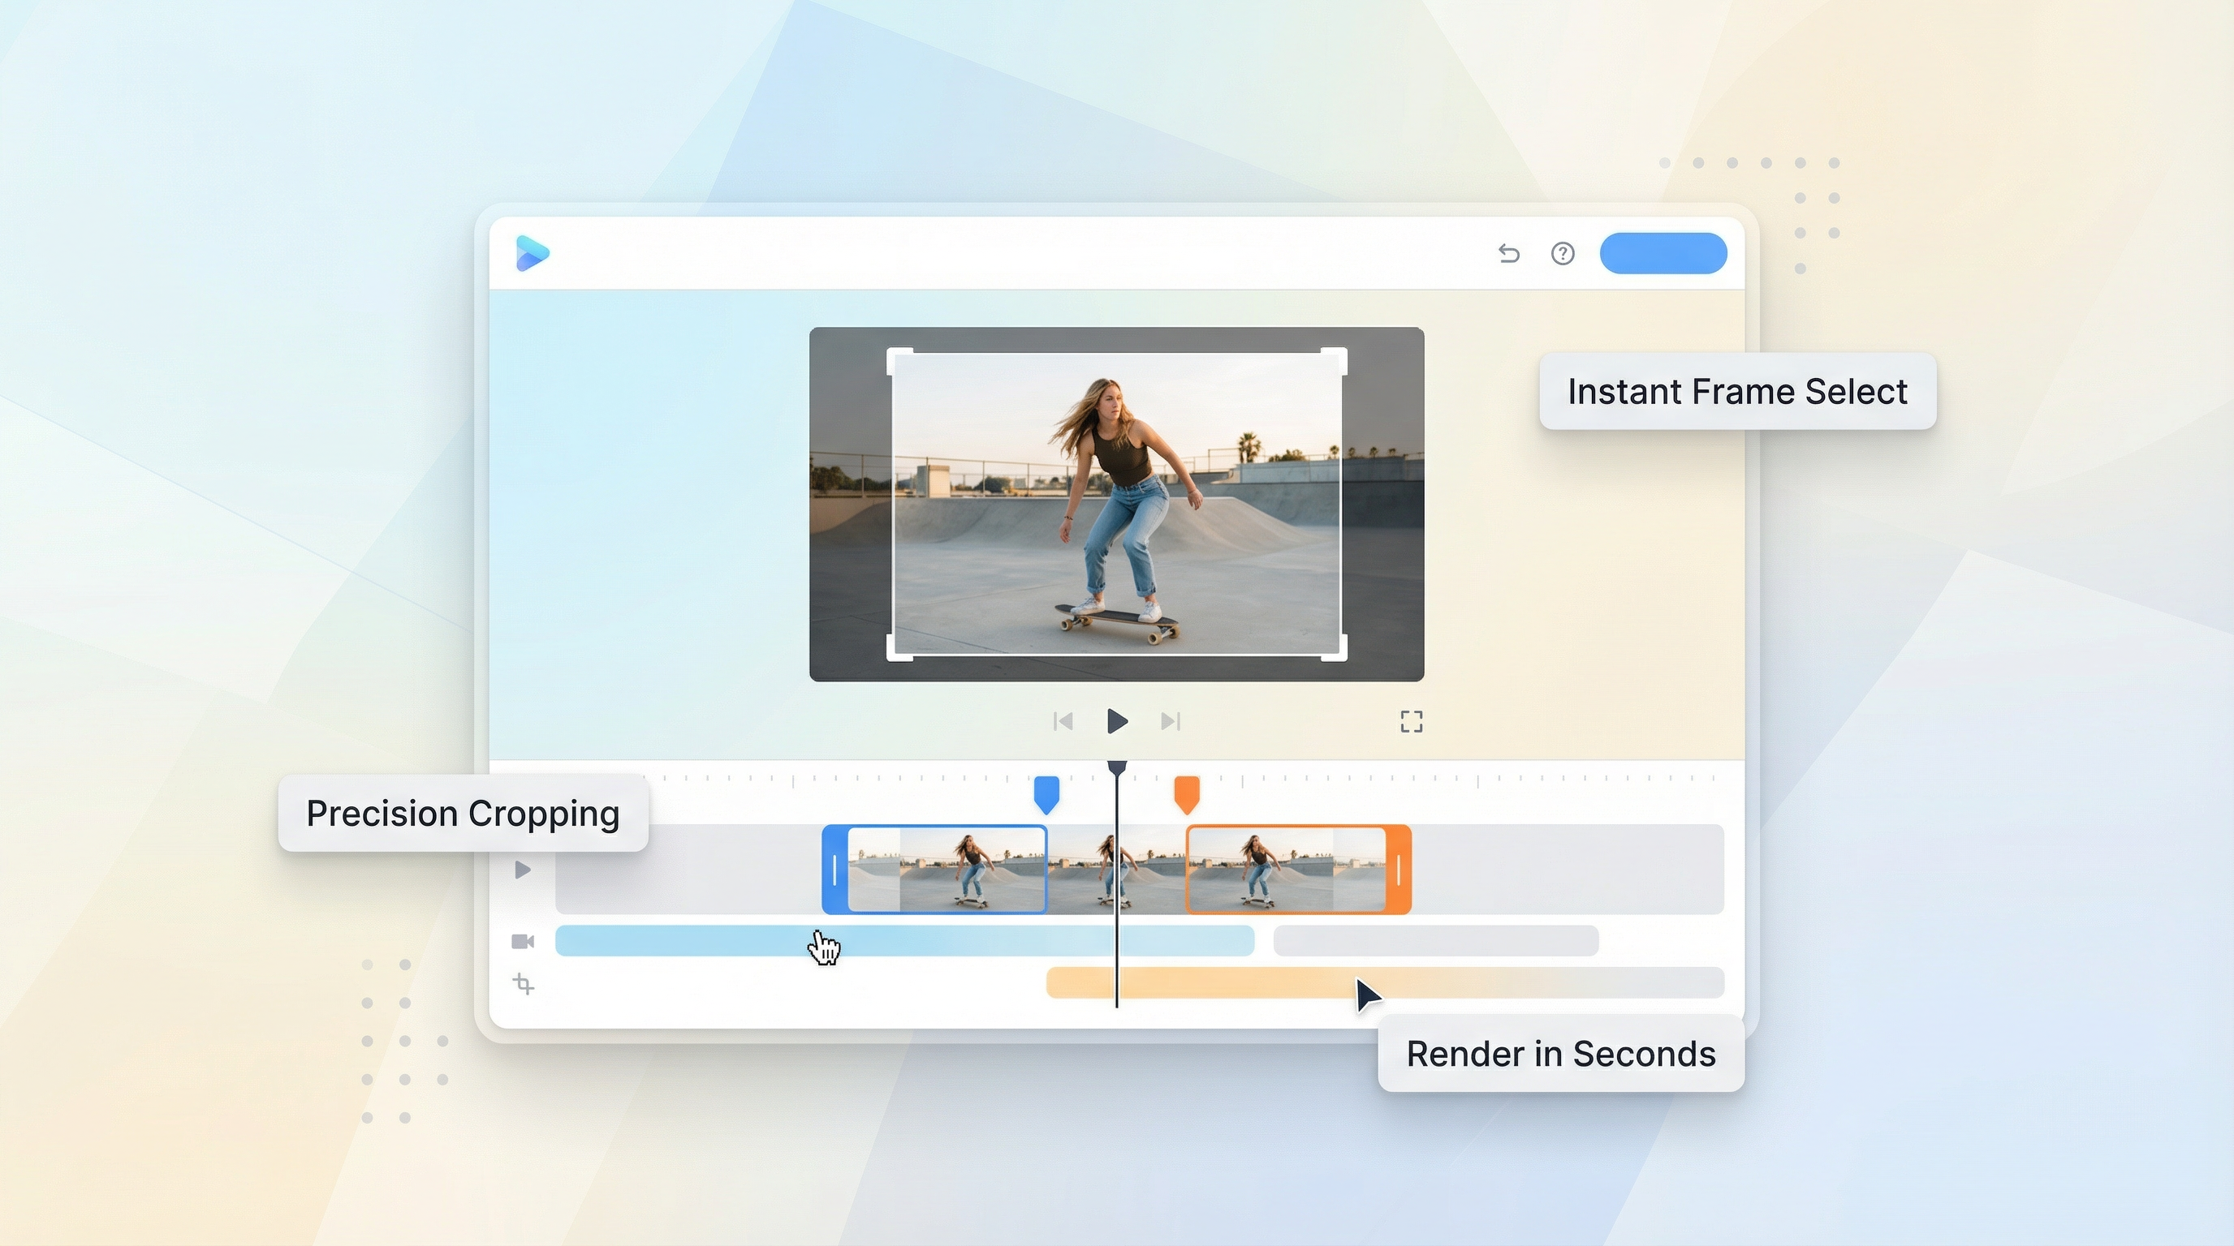Click the undo arrow icon

coord(1508,253)
